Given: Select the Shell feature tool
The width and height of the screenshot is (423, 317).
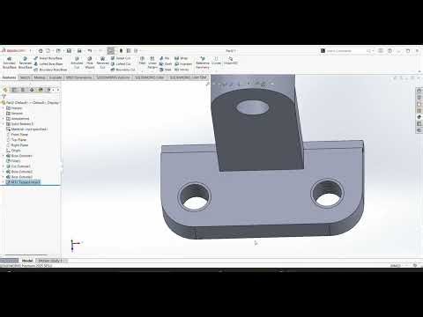Looking at the screenshot, I should tap(166, 70).
